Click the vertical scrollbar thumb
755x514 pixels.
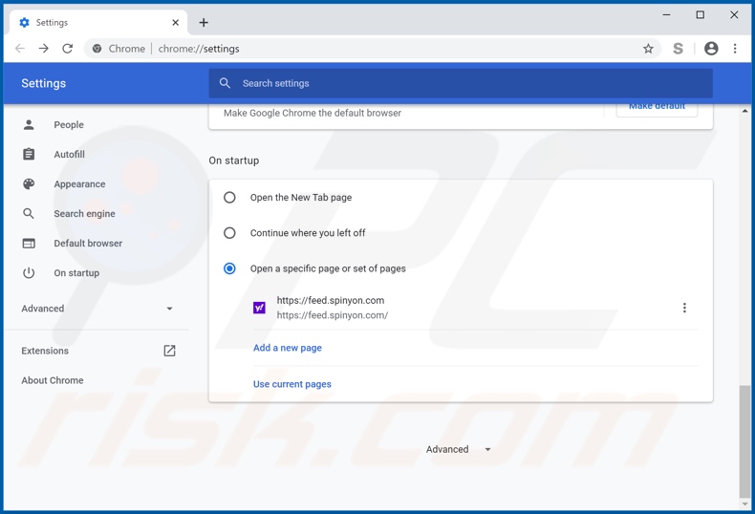(x=744, y=441)
